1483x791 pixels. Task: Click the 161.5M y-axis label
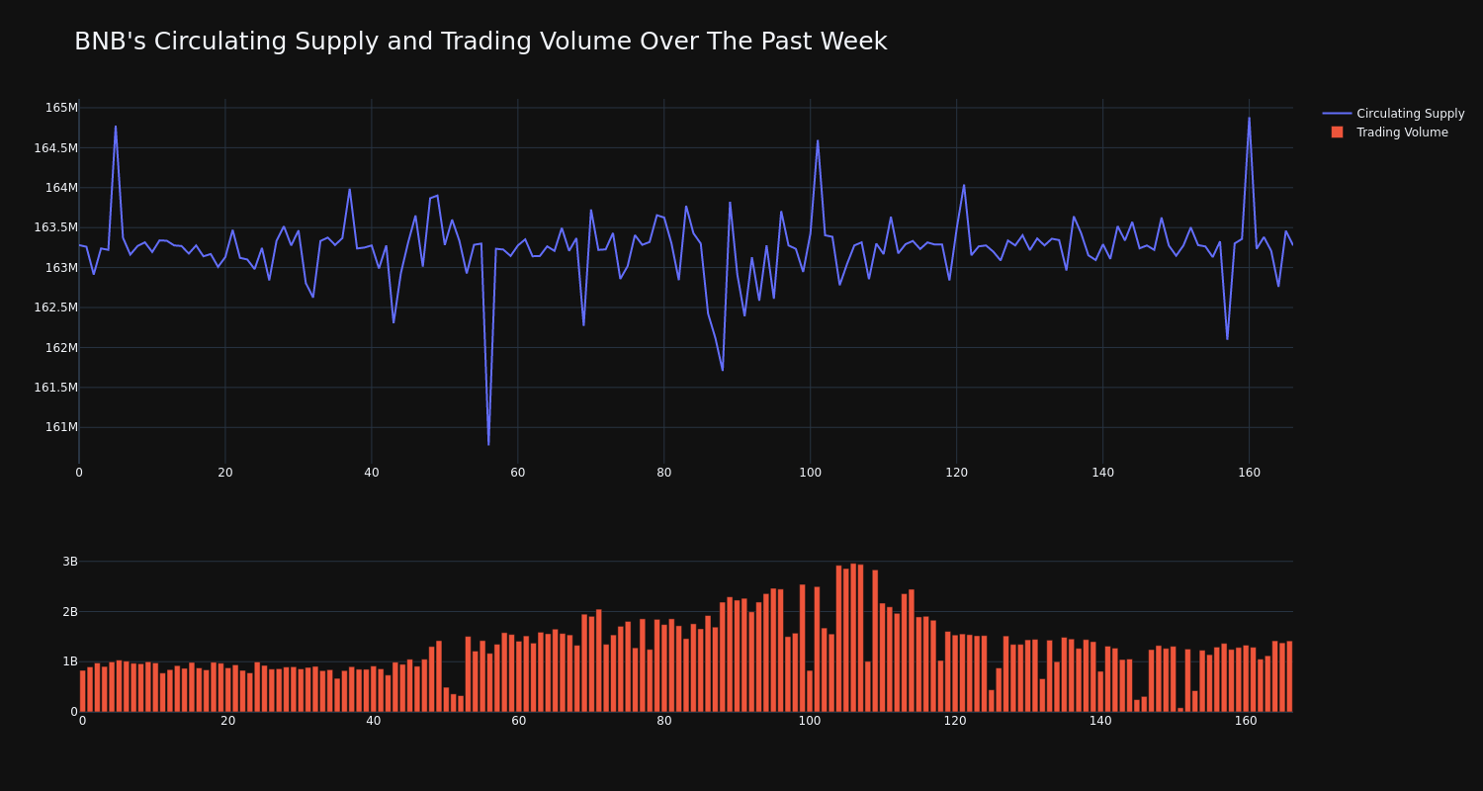click(55, 388)
